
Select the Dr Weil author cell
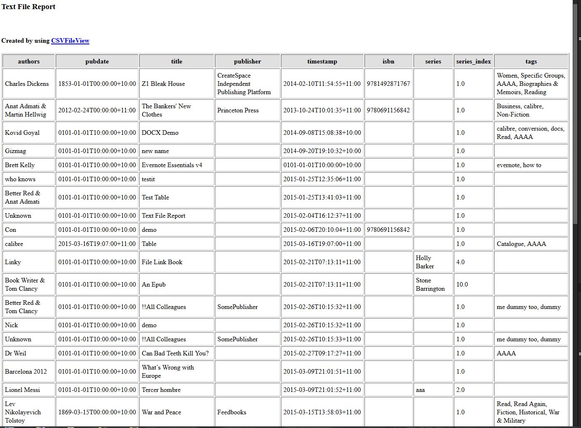(x=29, y=353)
